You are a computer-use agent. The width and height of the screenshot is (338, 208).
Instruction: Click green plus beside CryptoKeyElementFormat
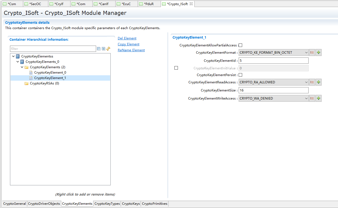pos(319,53)
